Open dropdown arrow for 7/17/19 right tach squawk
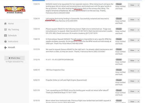The width and height of the screenshot is (145, 103). tap(138, 50)
